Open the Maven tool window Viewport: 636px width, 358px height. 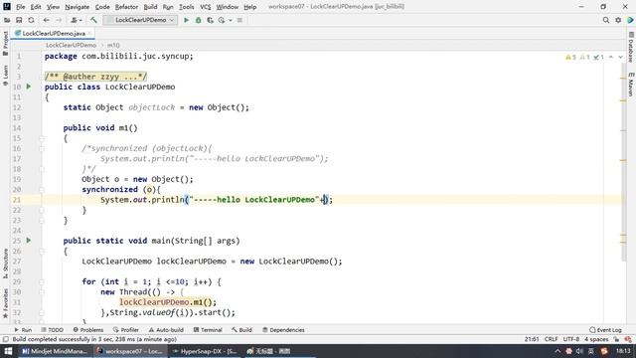631,85
